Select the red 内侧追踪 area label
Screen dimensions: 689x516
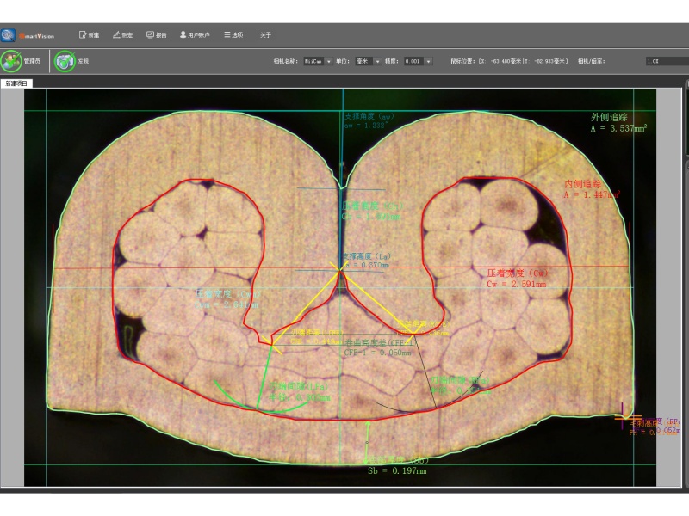[591, 189]
